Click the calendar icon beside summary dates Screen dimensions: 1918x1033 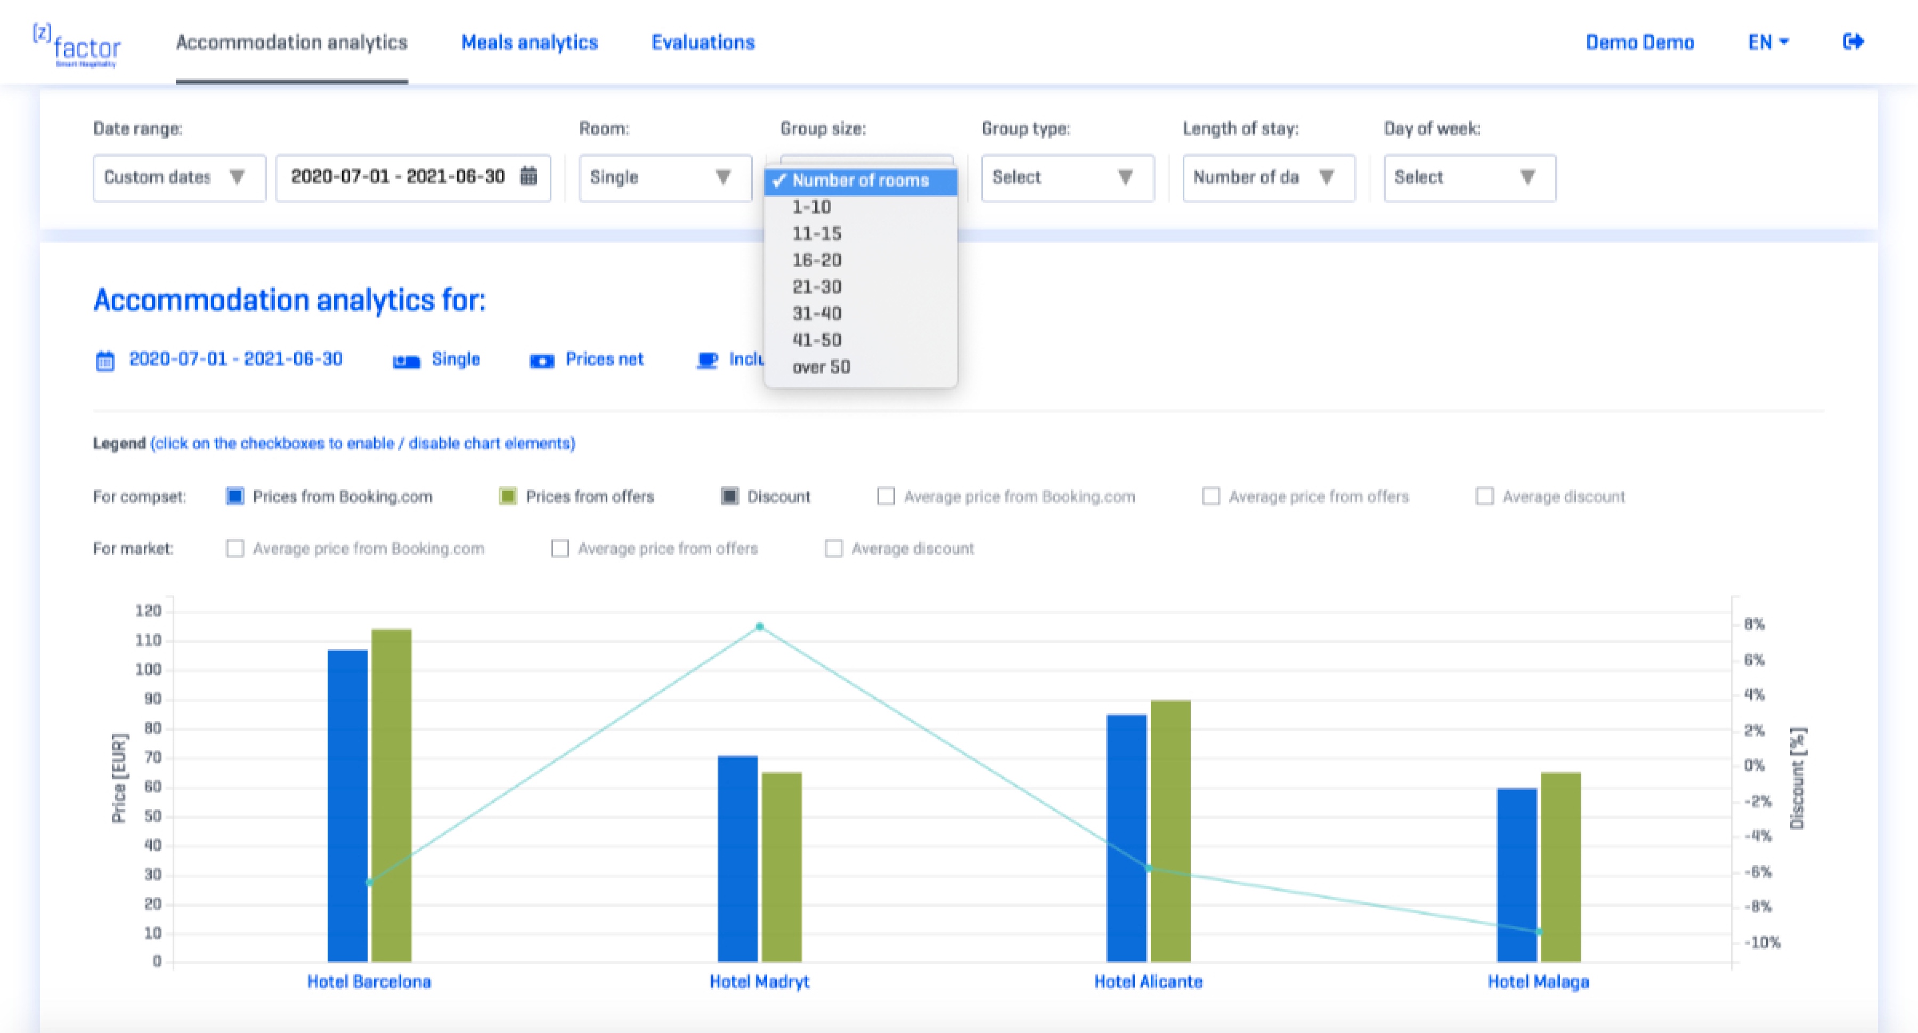pos(105,360)
